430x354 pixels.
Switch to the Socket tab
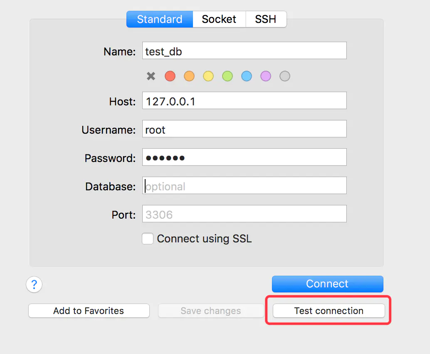219,19
